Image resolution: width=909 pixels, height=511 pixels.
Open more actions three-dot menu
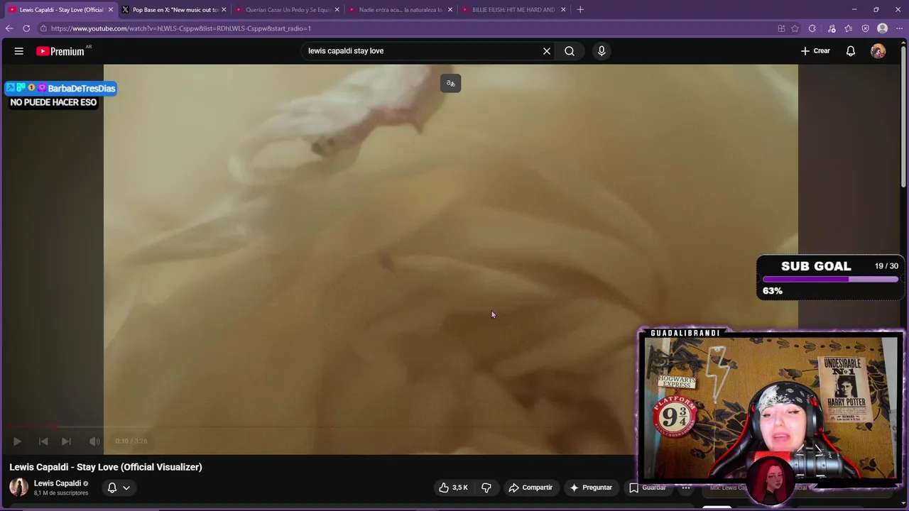(x=686, y=488)
